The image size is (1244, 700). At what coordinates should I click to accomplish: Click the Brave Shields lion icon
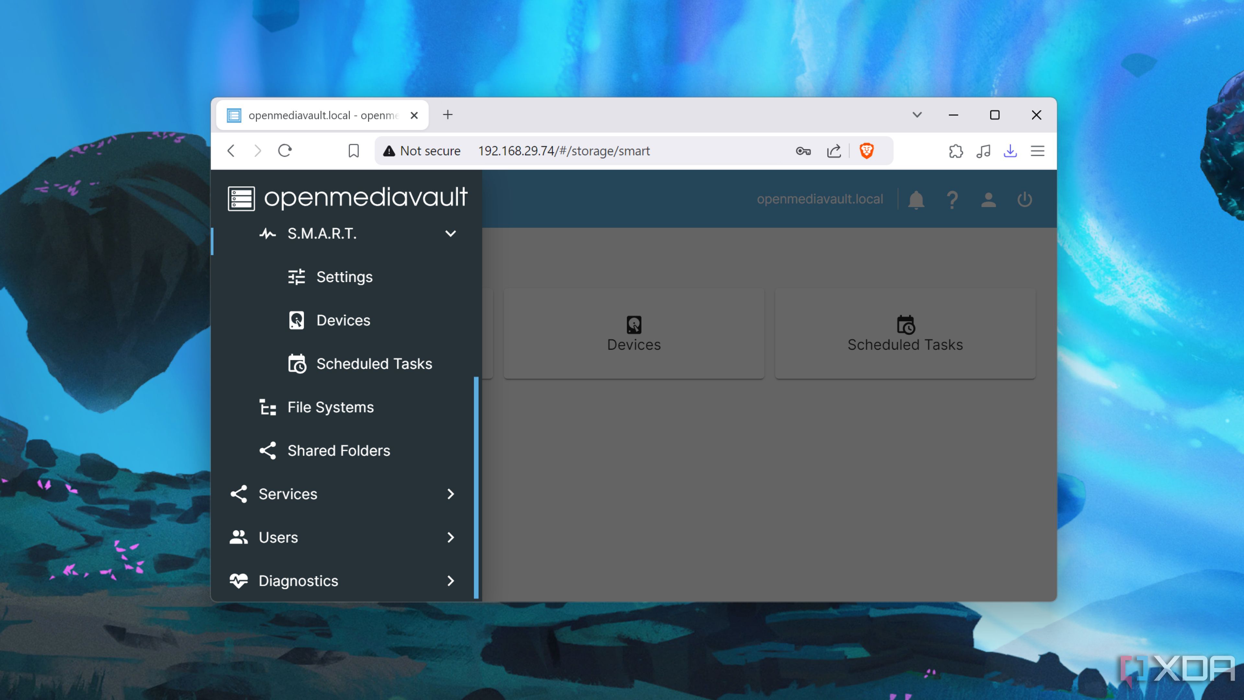pyautogui.click(x=866, y=151)
